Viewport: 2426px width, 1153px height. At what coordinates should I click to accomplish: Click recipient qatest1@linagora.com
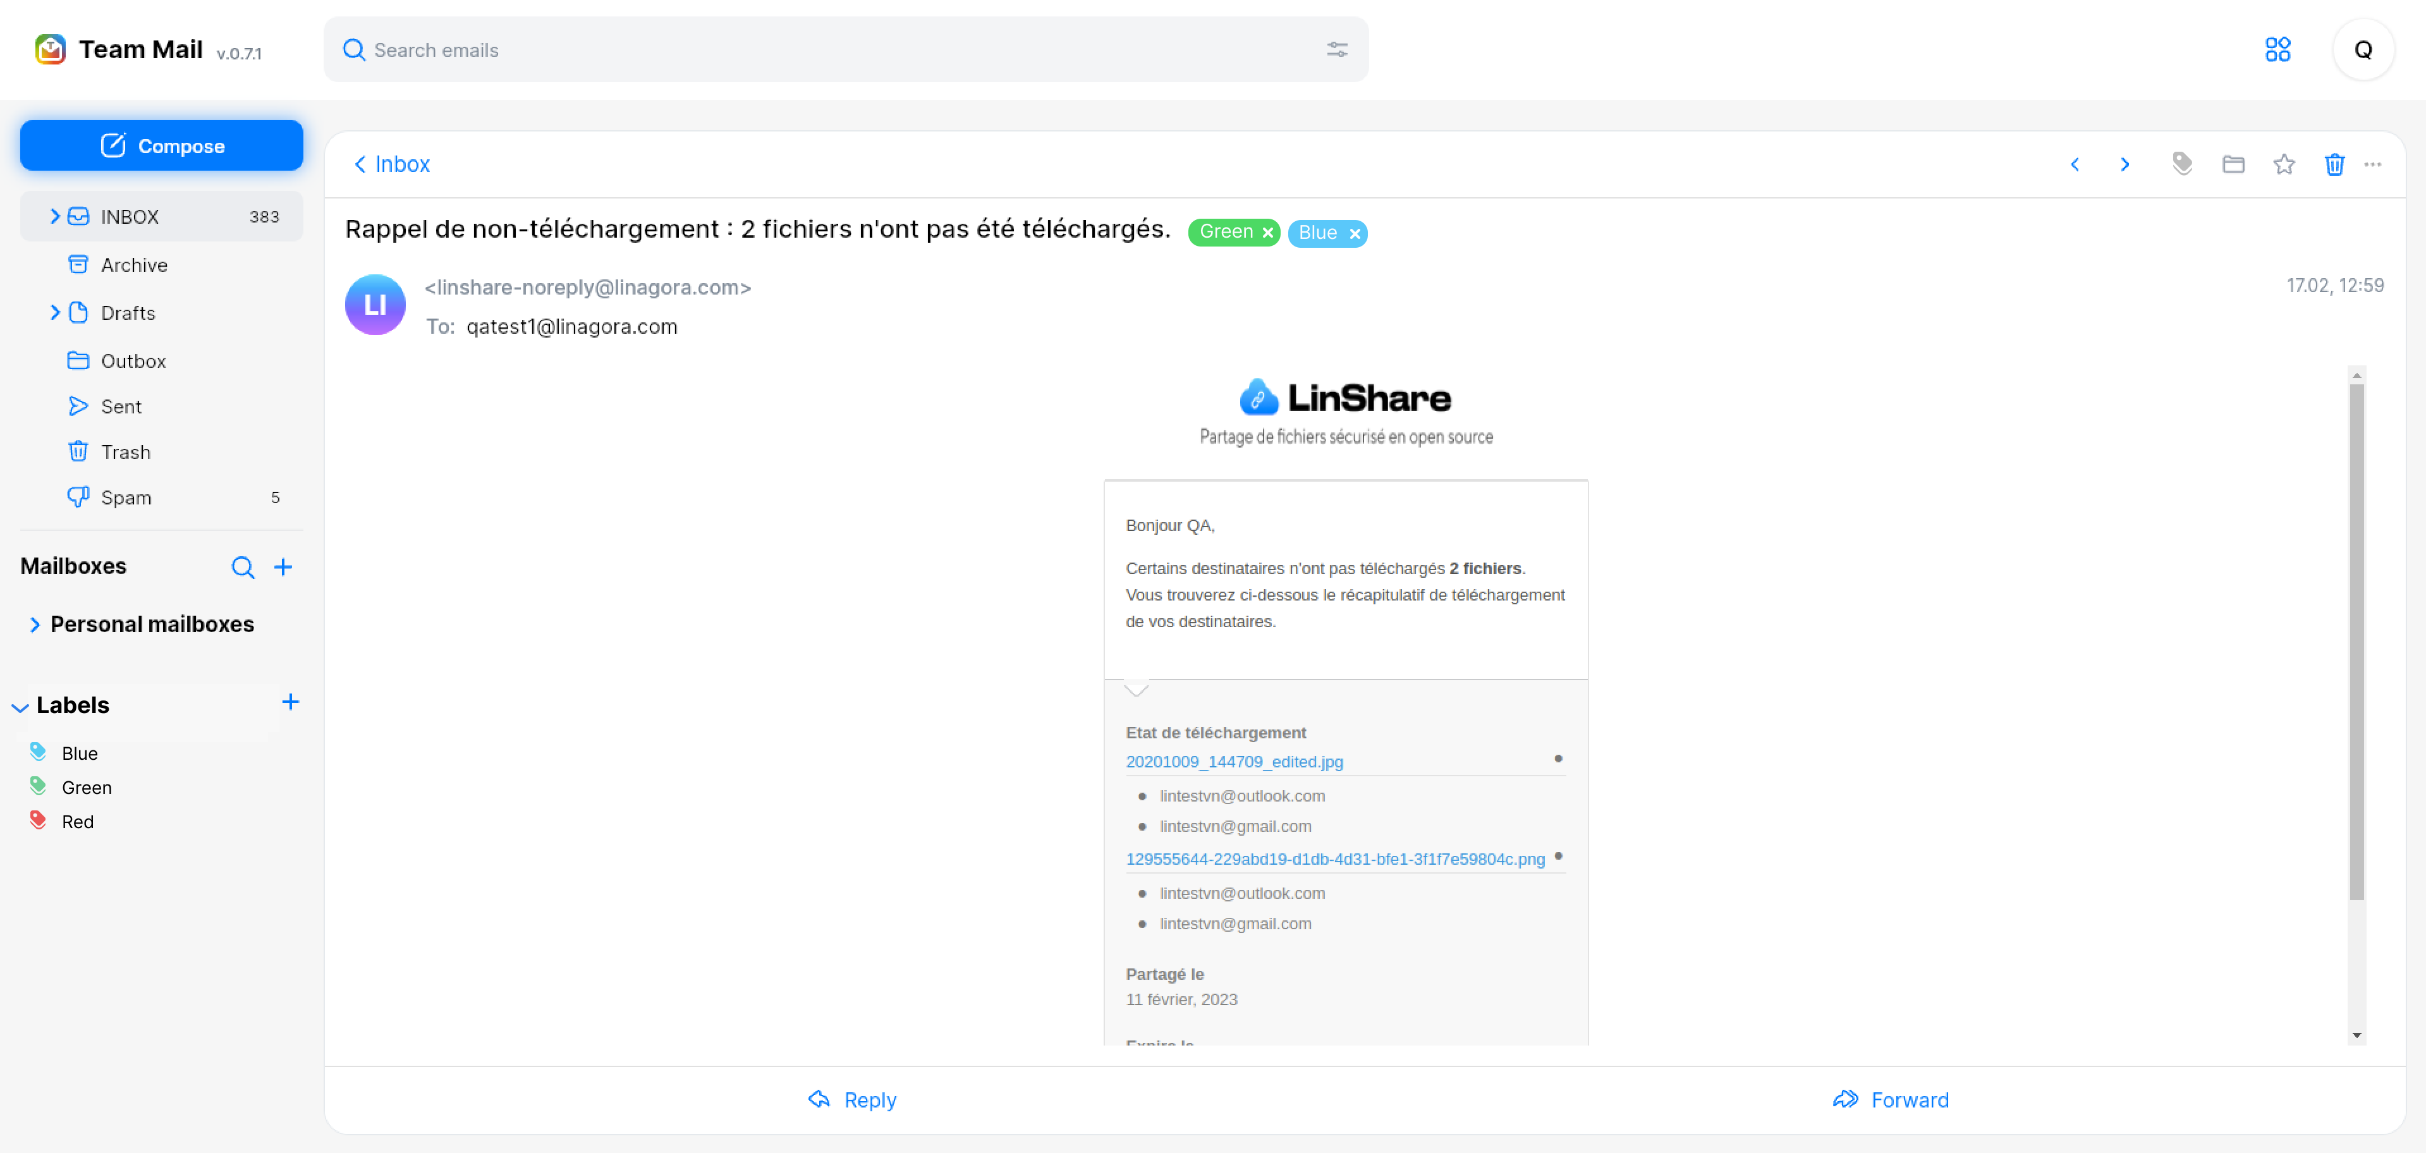coord(571,327)
